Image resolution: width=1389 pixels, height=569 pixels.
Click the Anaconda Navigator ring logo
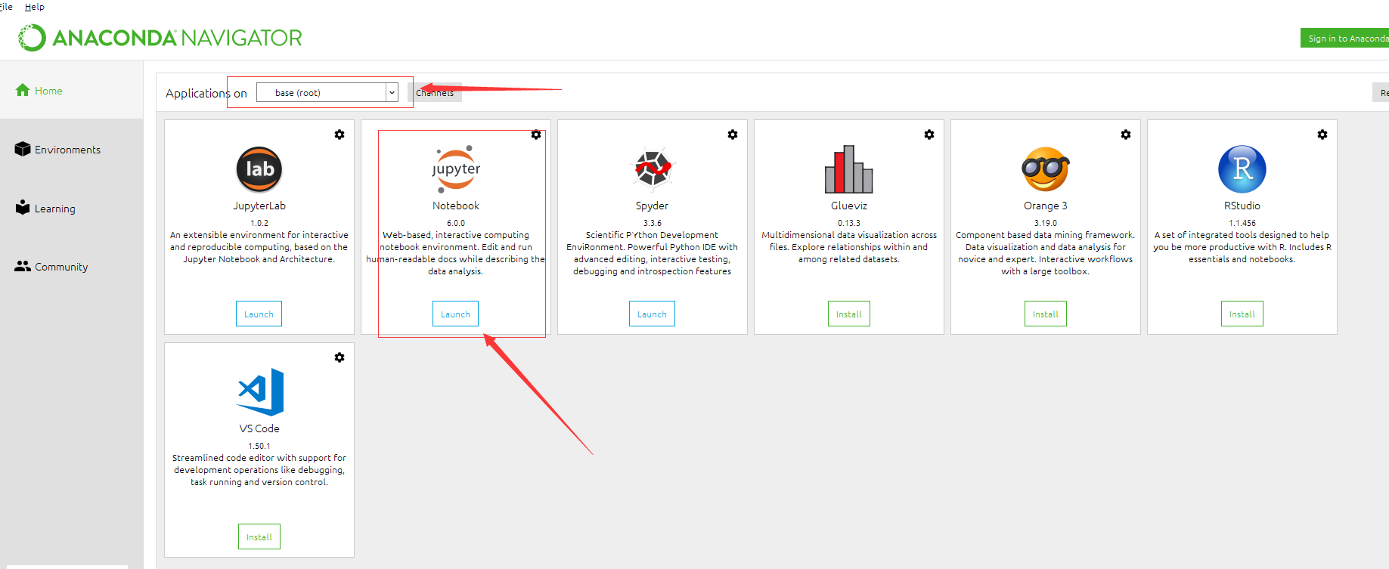coord(32,38)
